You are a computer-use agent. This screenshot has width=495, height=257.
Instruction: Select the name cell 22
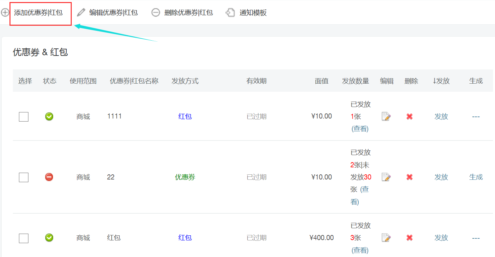tap(111, 177)
